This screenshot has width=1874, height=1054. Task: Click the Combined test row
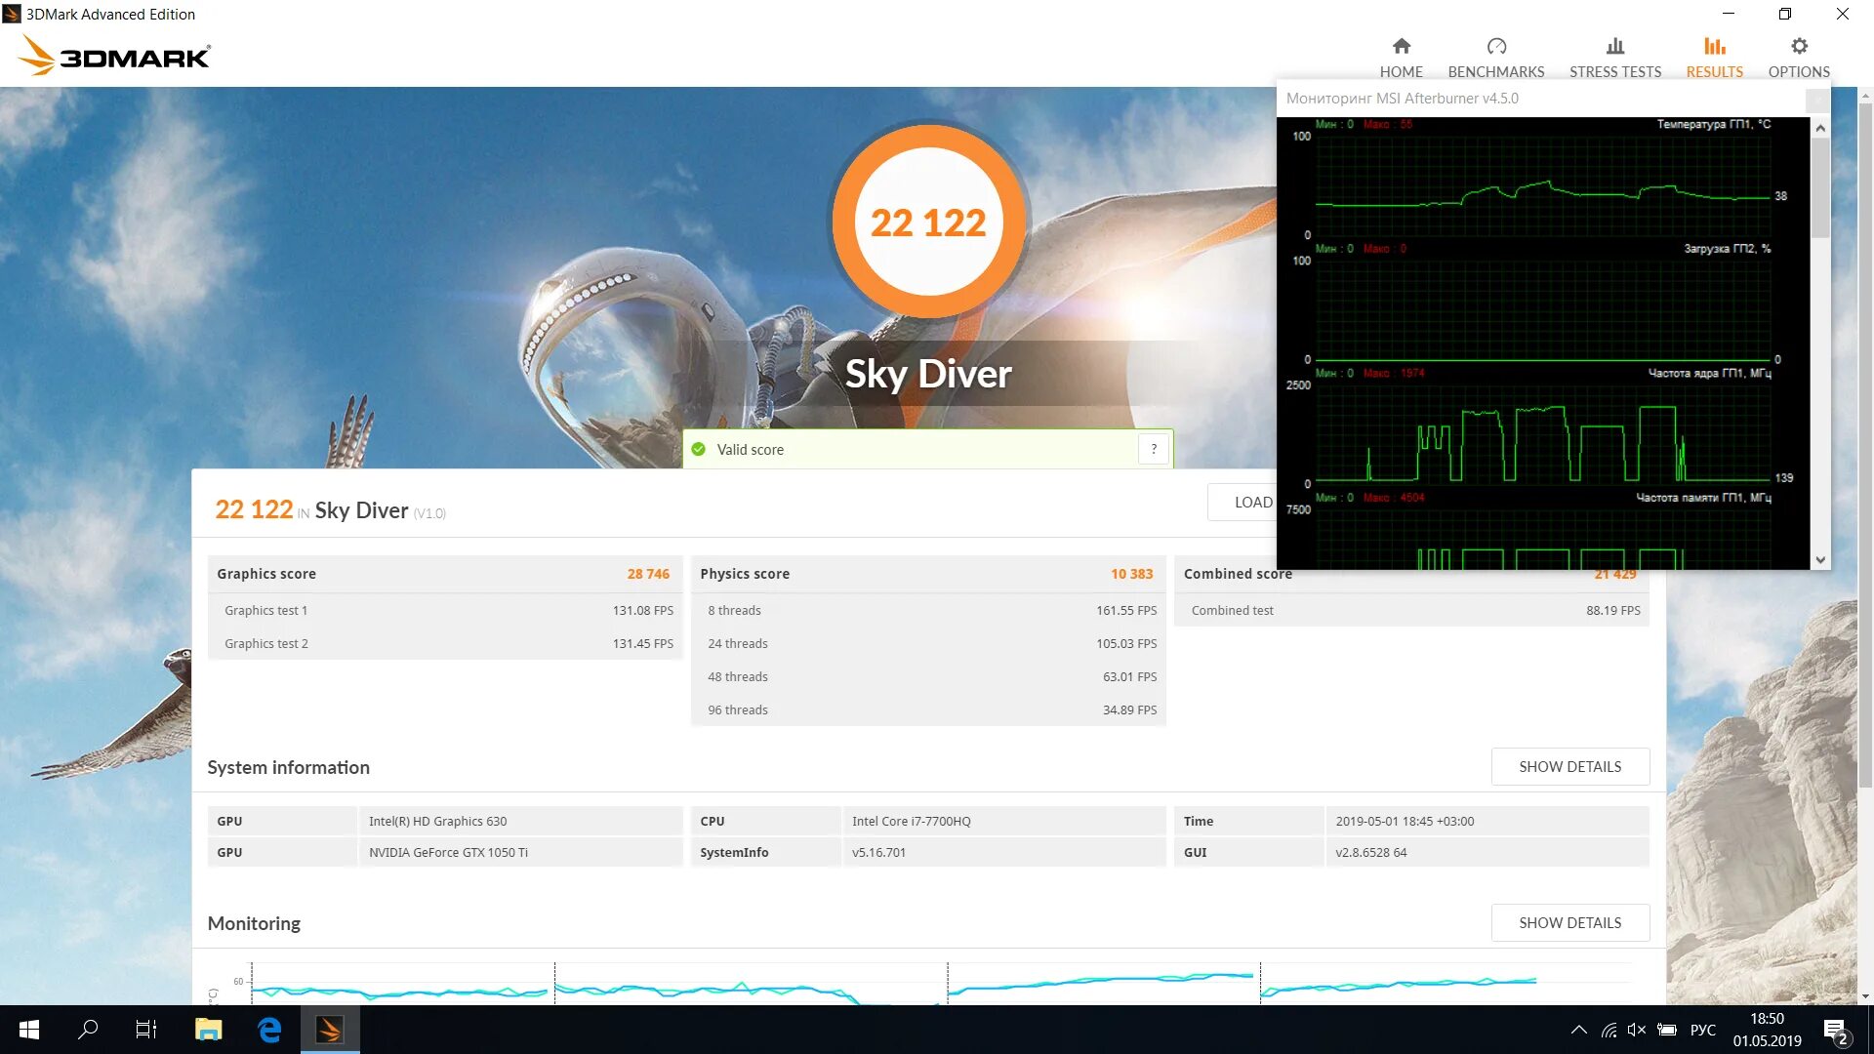1411,610
